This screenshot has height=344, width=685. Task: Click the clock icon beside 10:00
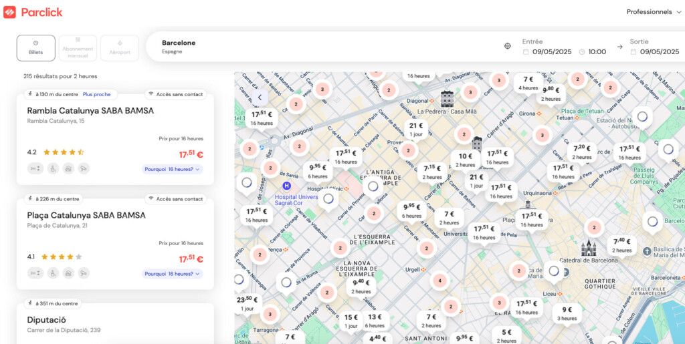582,52
